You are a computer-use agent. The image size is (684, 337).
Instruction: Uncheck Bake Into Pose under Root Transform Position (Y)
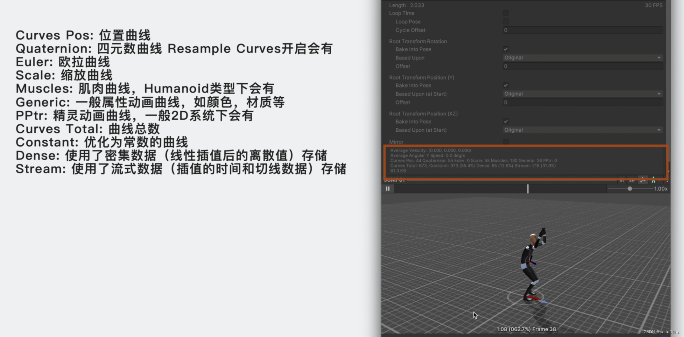tap(506, 85)
